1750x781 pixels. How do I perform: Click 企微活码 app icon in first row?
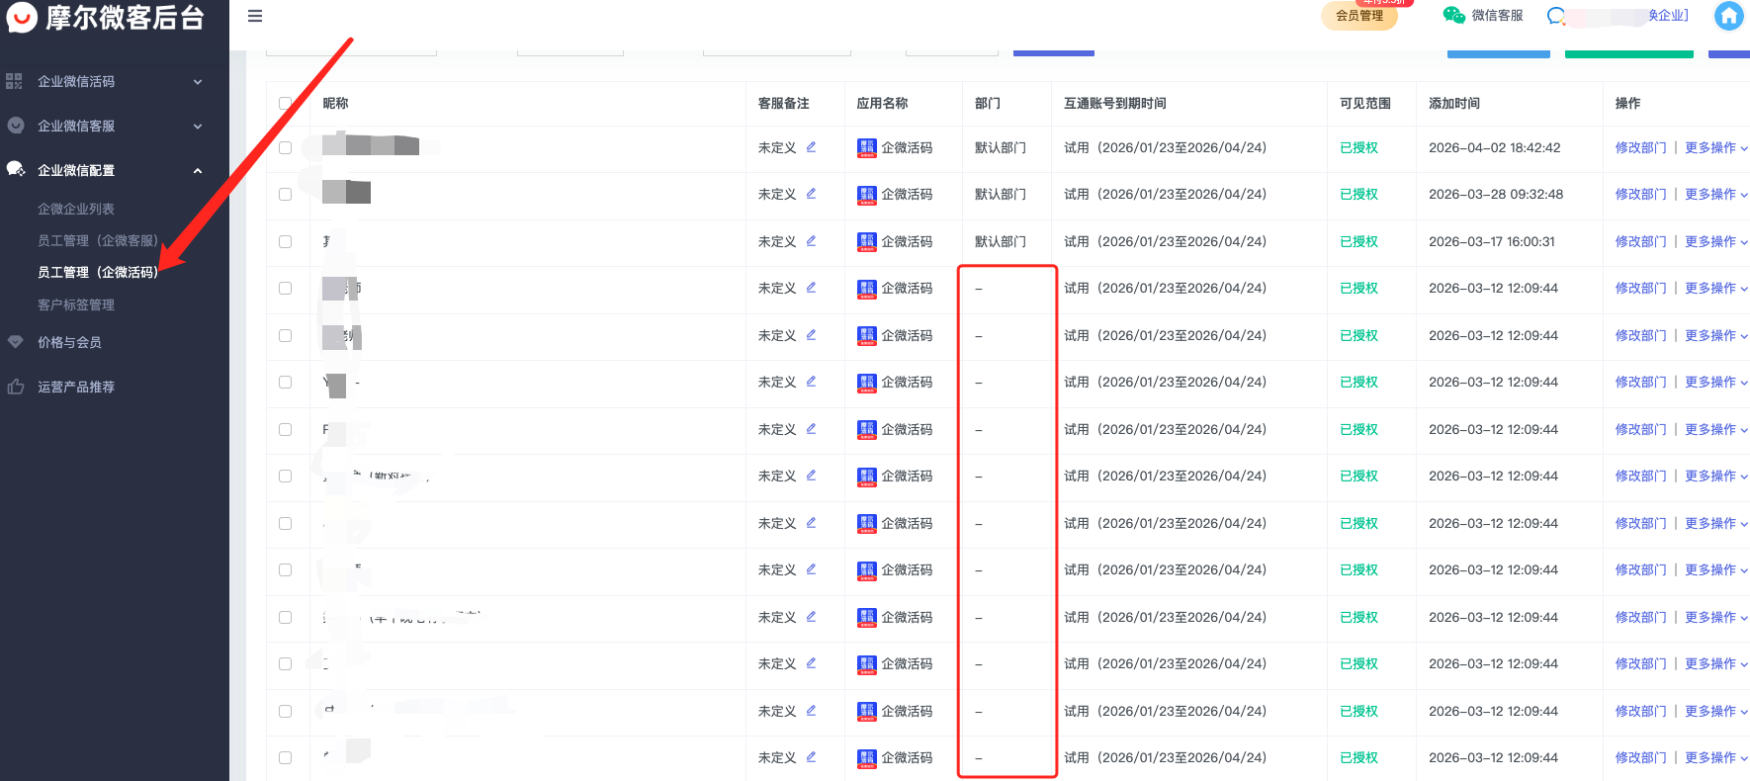point(867,148)
